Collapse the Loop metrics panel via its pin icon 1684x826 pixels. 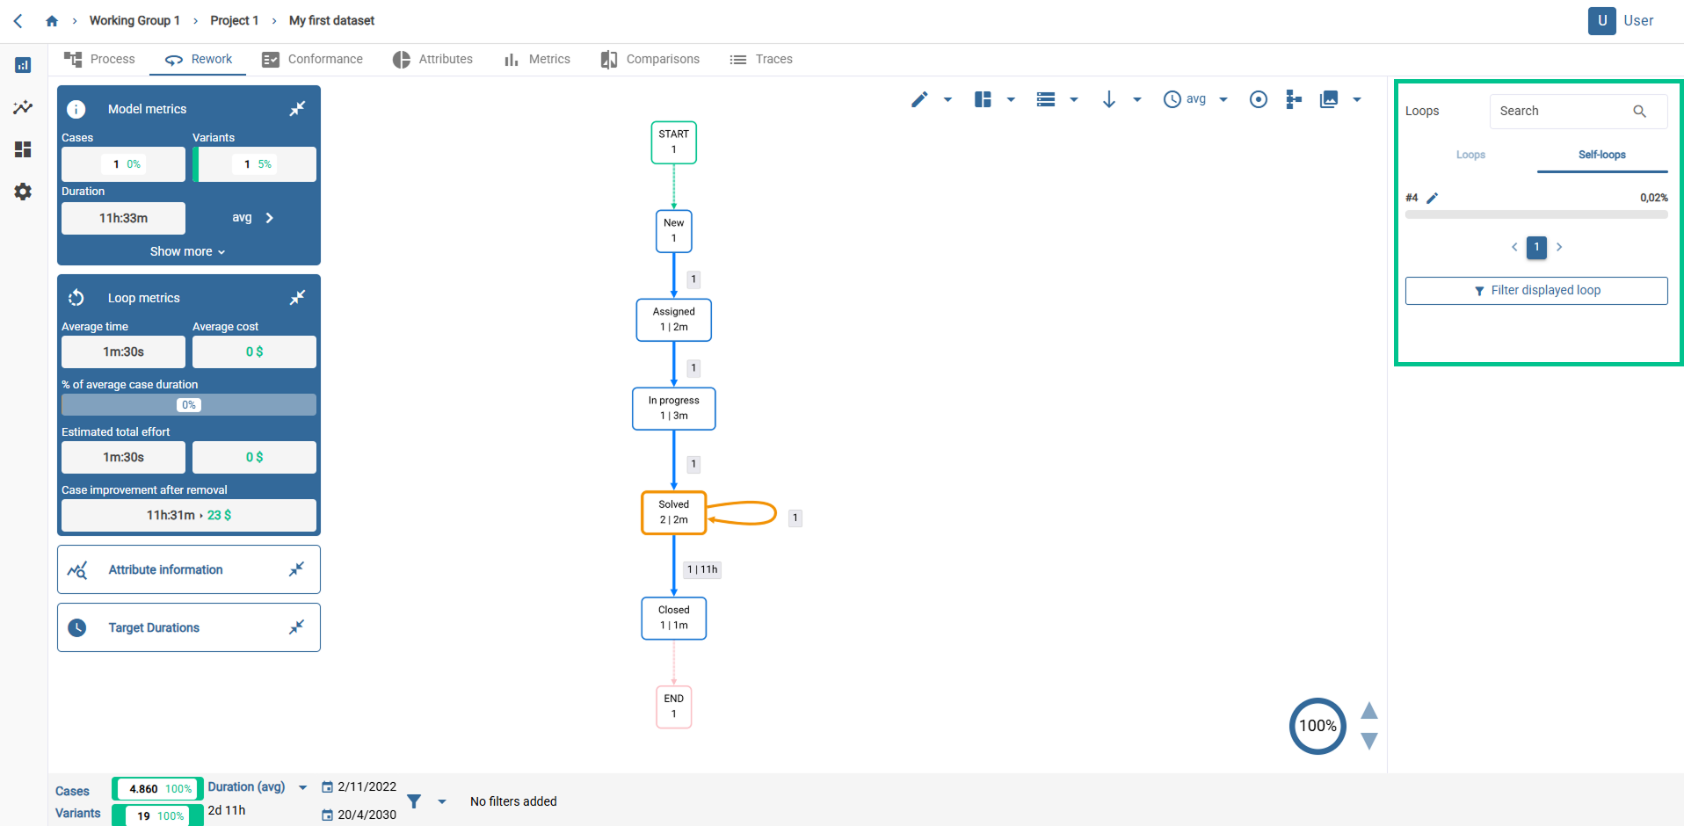[x=297, y=297]
